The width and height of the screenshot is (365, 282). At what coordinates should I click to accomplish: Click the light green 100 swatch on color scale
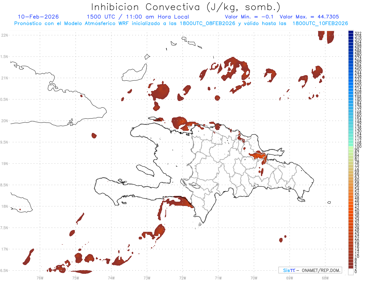pyautogui.click(x=351, y=147)
